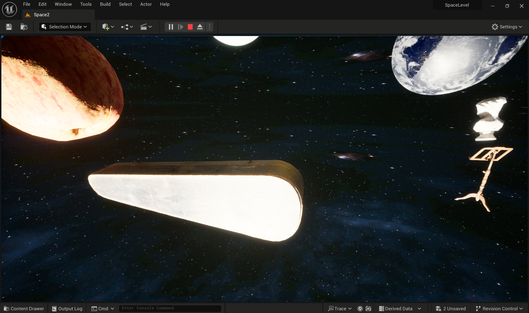Click the console command input field
The image size is (529, 313).
(x=170, y=308)
